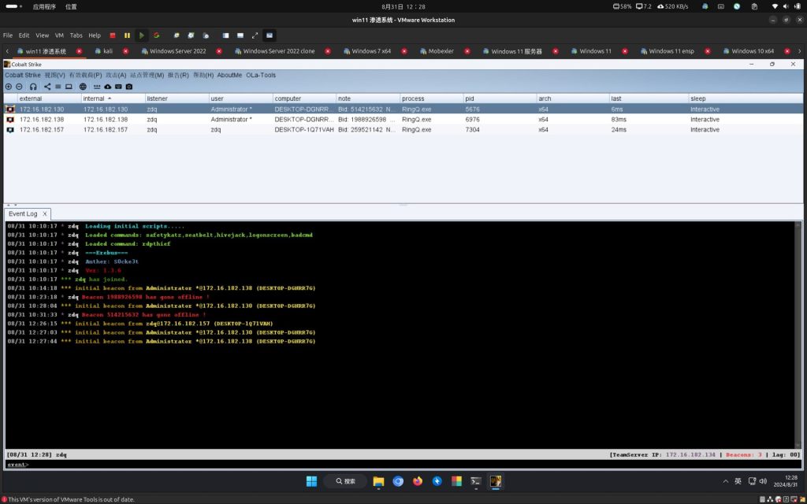Viewport: 807px width, 504px height.
Task: Click the green VMware power on icon
Action: click(142, 35)
